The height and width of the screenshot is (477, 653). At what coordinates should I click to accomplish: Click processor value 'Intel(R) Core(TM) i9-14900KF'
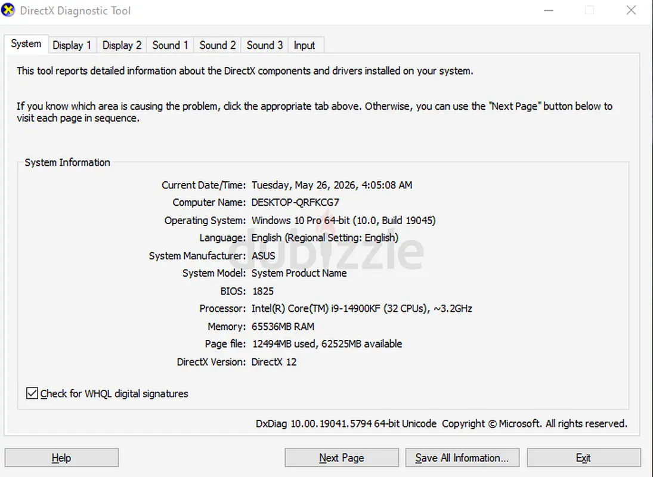coord(316,309)
